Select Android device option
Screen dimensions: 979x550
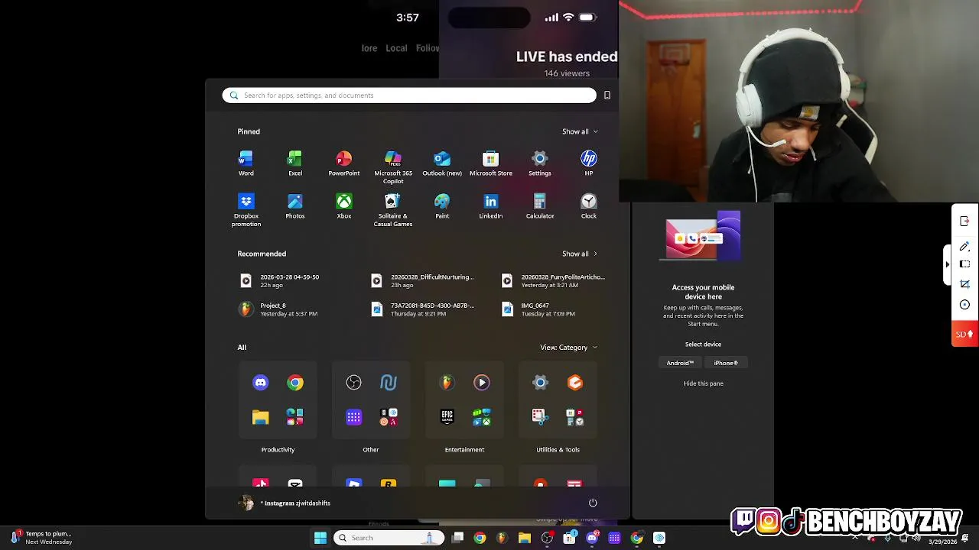coord(679,363)
